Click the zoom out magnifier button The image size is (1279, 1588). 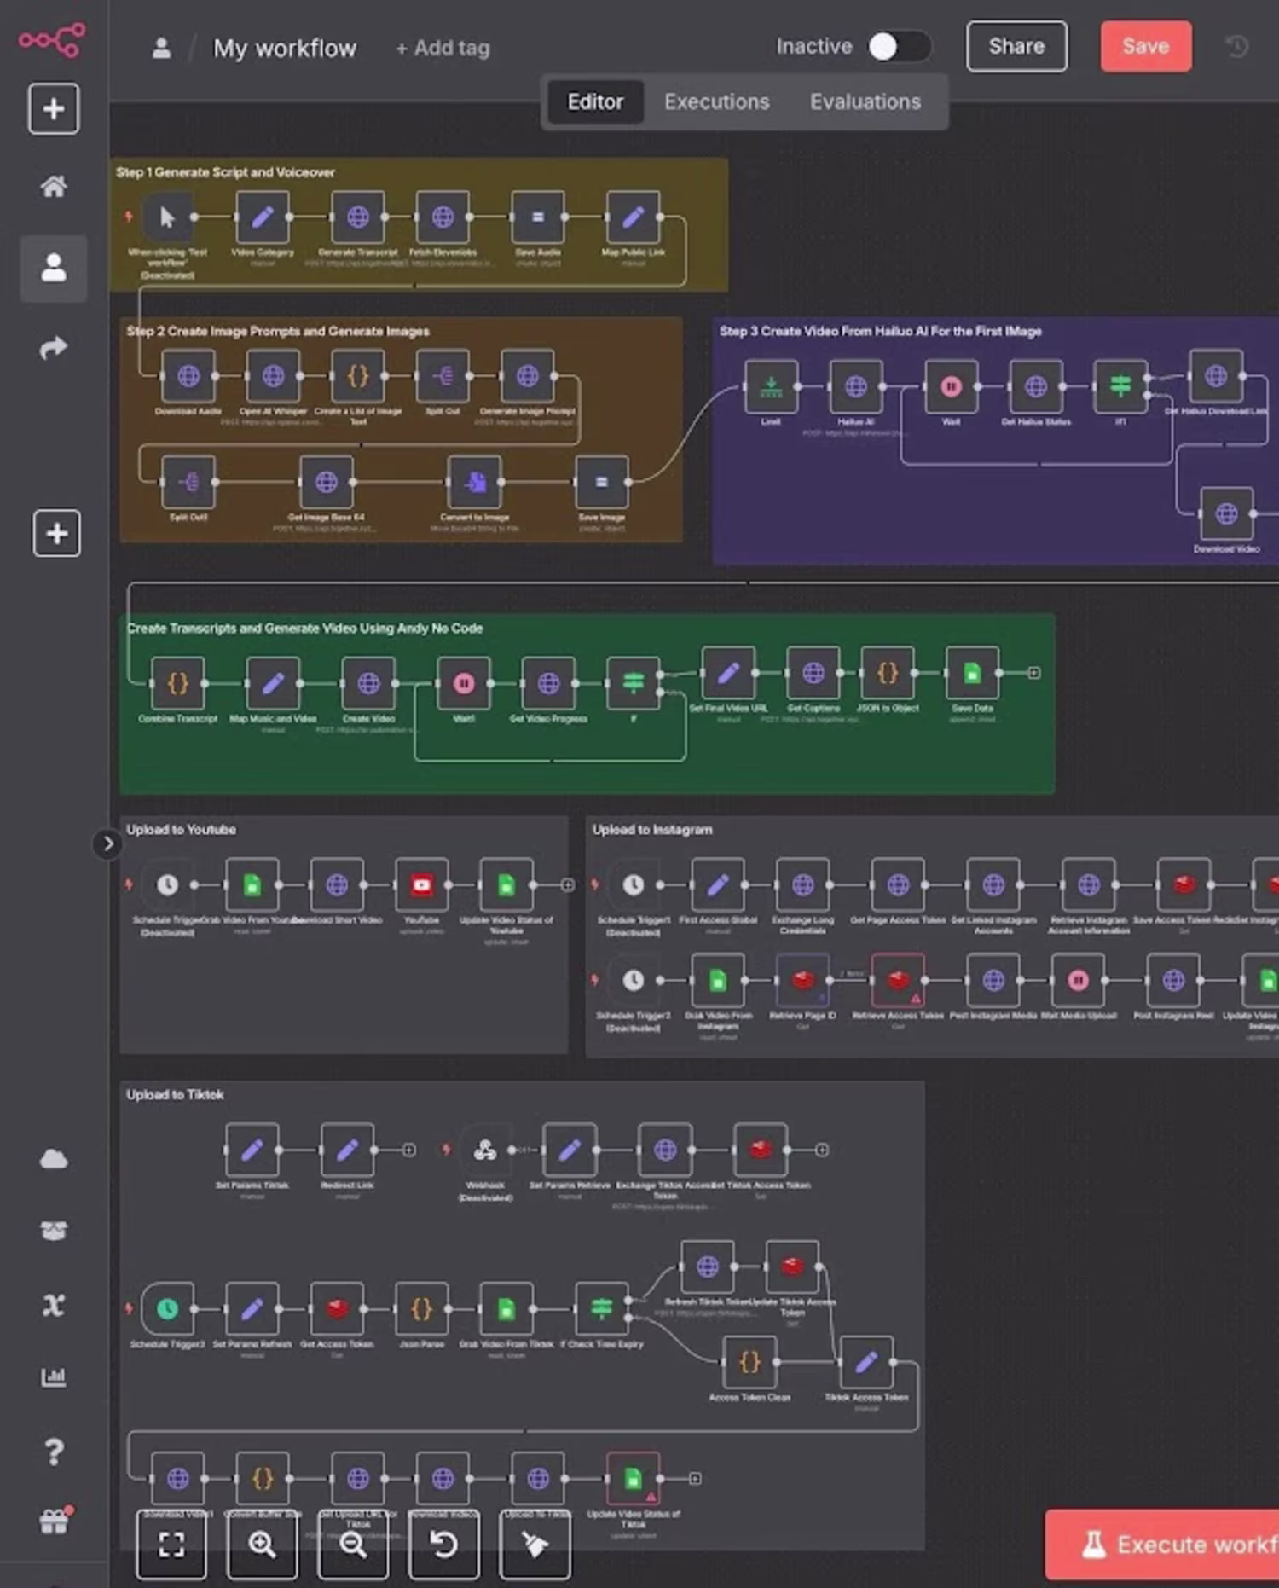[353, 1544]
